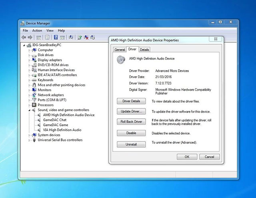The width and height of the screenshot is (256, 198).
Task: Select the Driver tab
Action: 132,49
